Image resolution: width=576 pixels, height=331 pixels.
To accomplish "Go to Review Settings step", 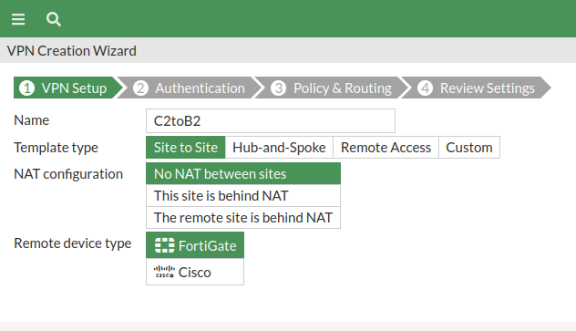I will (x=477, y=88).
